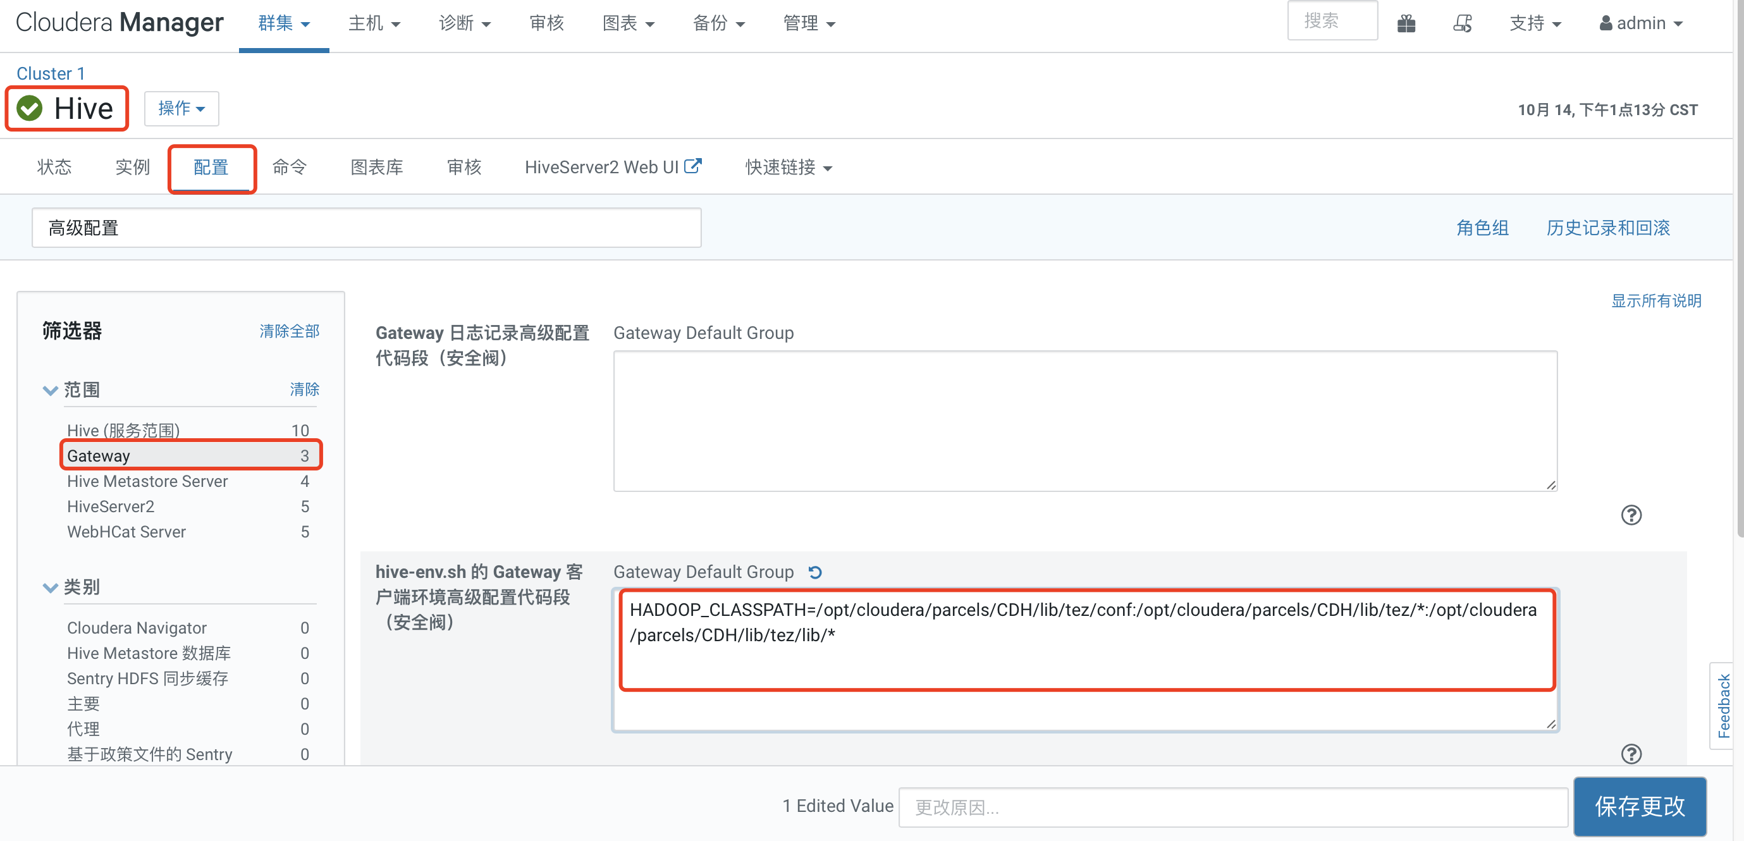Click the Hive service title
The height and width of the screenshot is (841, 1744).
pos(83,108)
